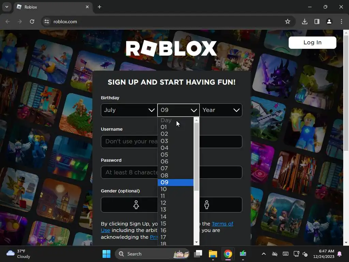Screen dimensions: 349x262
Task: Click the day list scrollbar thumb
Action: coord(196,157)
